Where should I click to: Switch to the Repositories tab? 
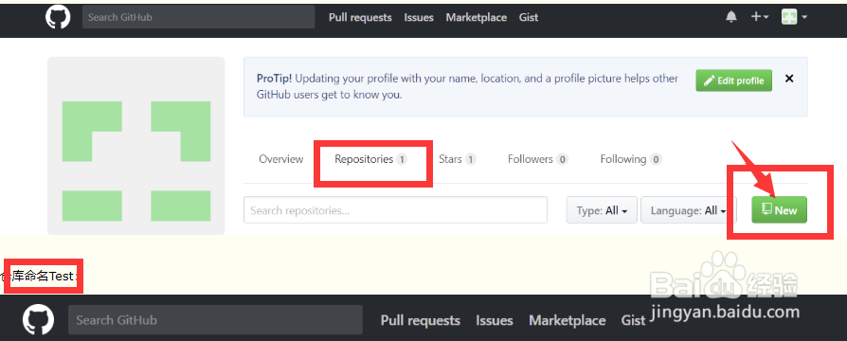click(x=370, y=159)
